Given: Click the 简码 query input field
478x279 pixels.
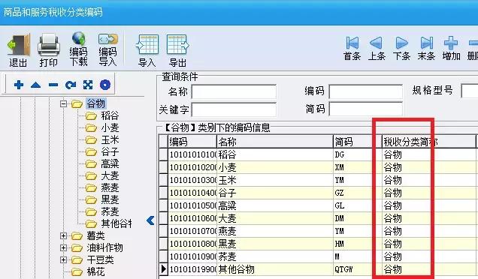Looking at the screenshot, I should (365, 109).
